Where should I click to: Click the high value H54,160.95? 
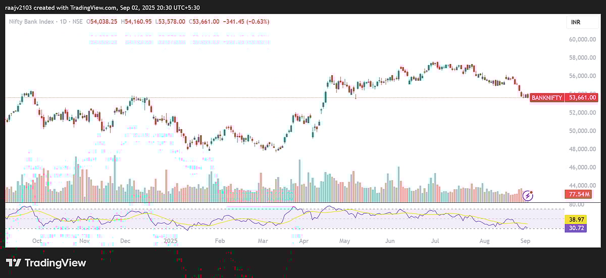pyautogui.click(x=136, y=22)
